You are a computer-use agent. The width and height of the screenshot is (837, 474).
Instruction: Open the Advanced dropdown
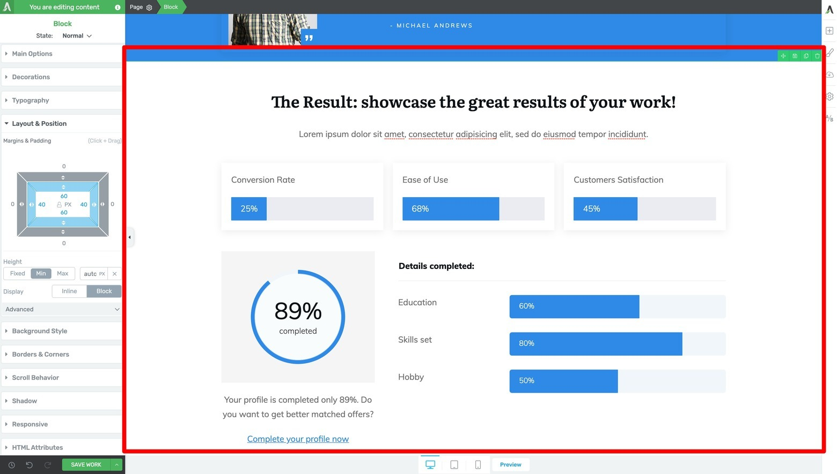(62, 309)
